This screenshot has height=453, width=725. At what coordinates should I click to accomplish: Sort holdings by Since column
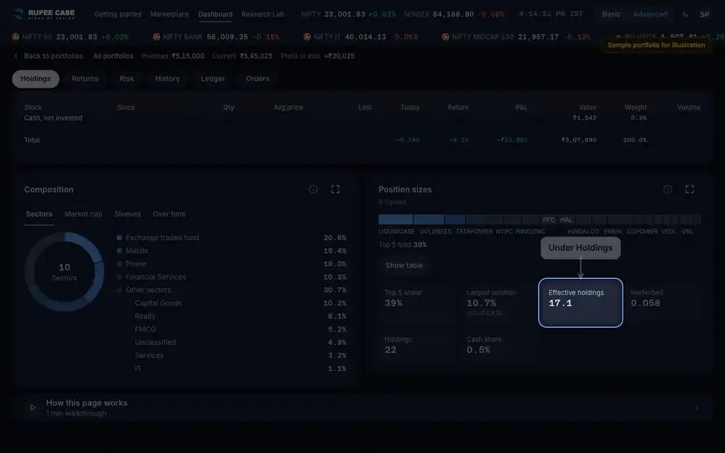pyautogui.click(x=126, y=108)
